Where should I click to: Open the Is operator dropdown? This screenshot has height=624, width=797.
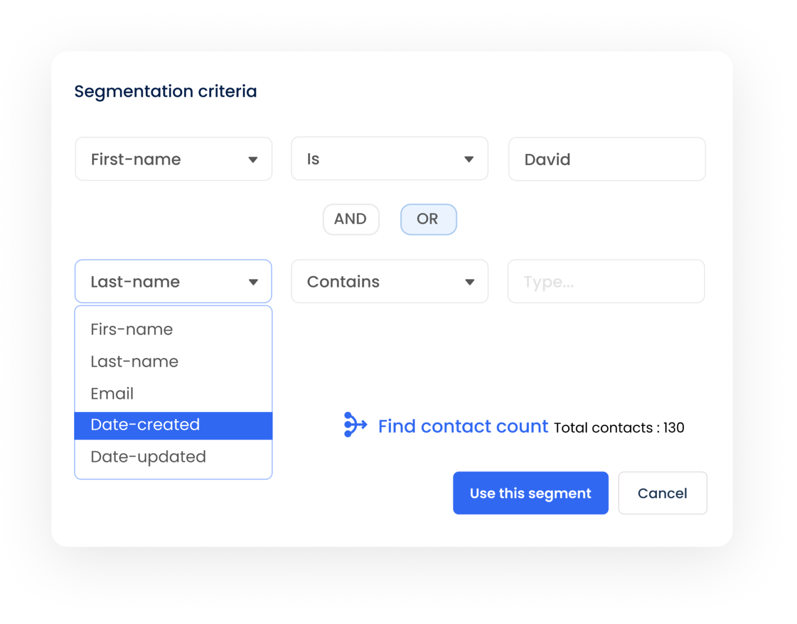coord(389,159)
